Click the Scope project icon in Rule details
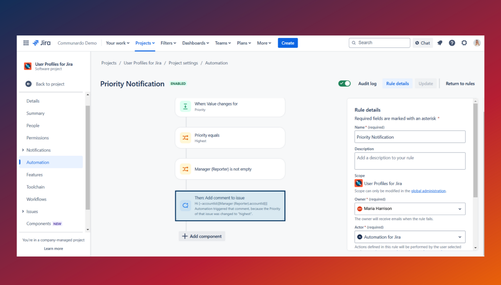Viewport: 501px width, 285px height. (358, 183)
